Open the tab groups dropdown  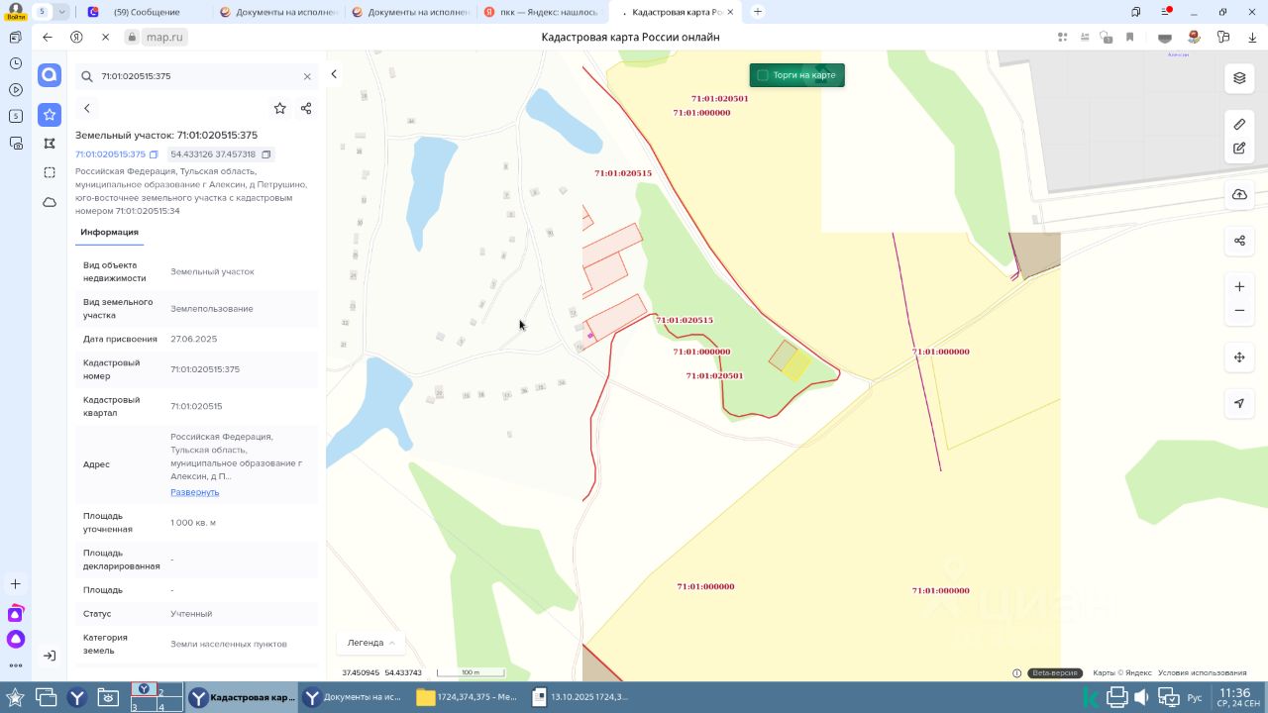[x=62, y=12]
